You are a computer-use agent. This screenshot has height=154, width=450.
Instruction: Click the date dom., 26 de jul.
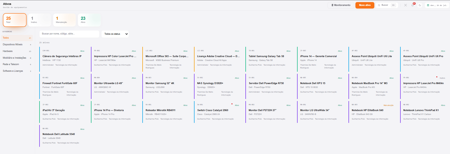439,5
